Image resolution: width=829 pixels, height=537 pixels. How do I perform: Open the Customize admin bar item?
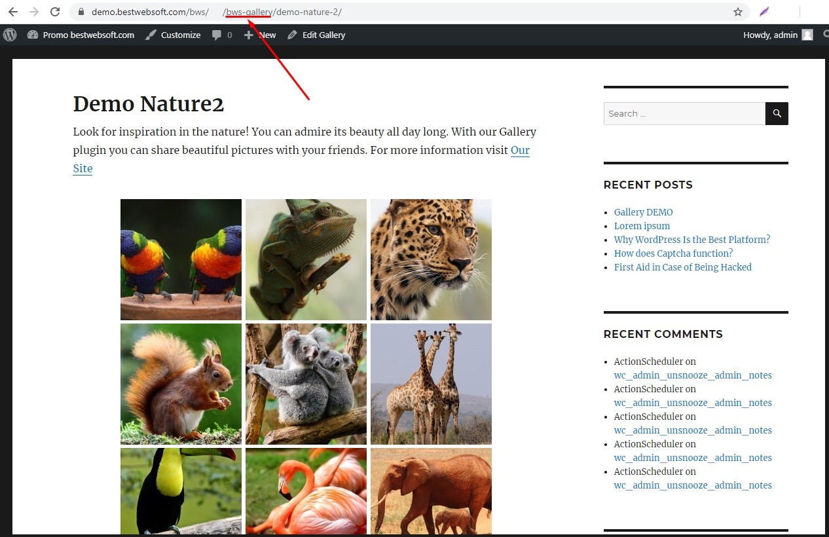[173, 35]
